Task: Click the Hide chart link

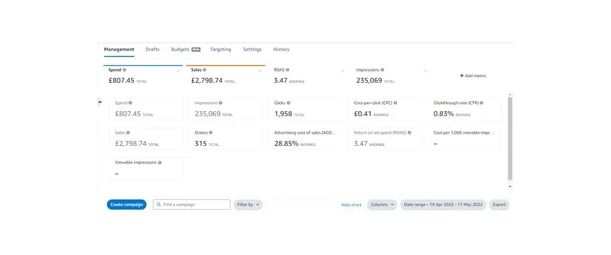Action: coord(351,205)
